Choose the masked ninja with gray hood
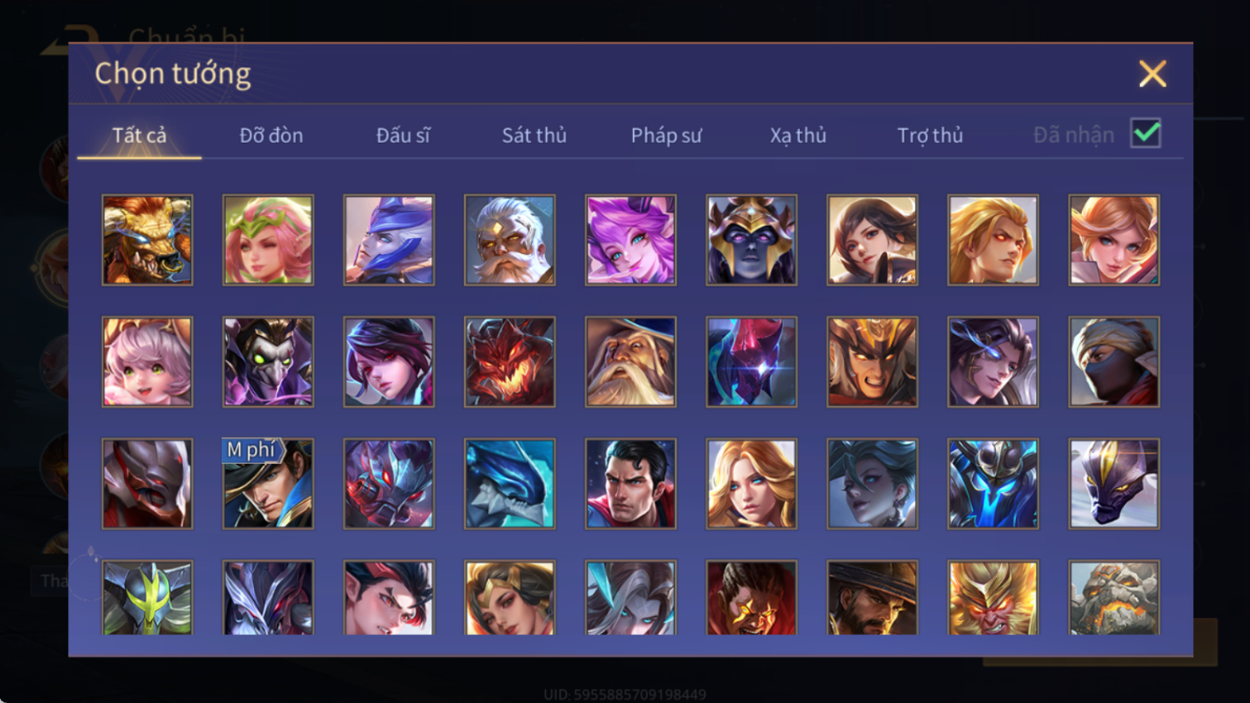 (x=1114, y=361)
